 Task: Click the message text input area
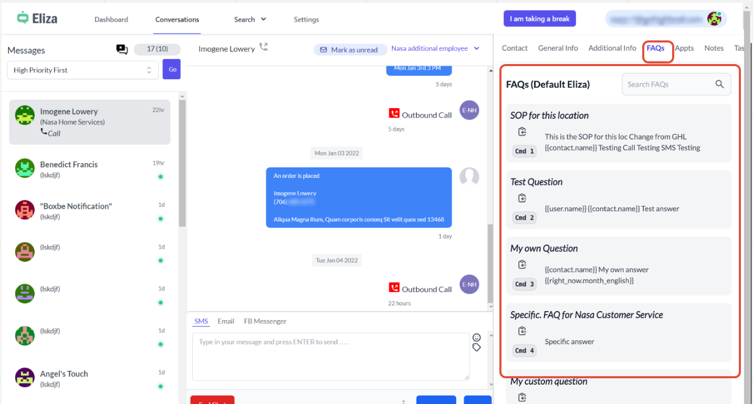pos(331,356)
